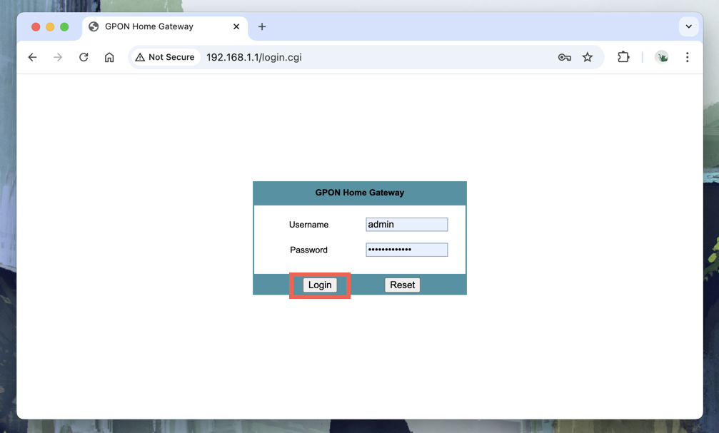Open the Extensions puzzle icon
This screenshot has width=719, height=433.
(623, 57)
